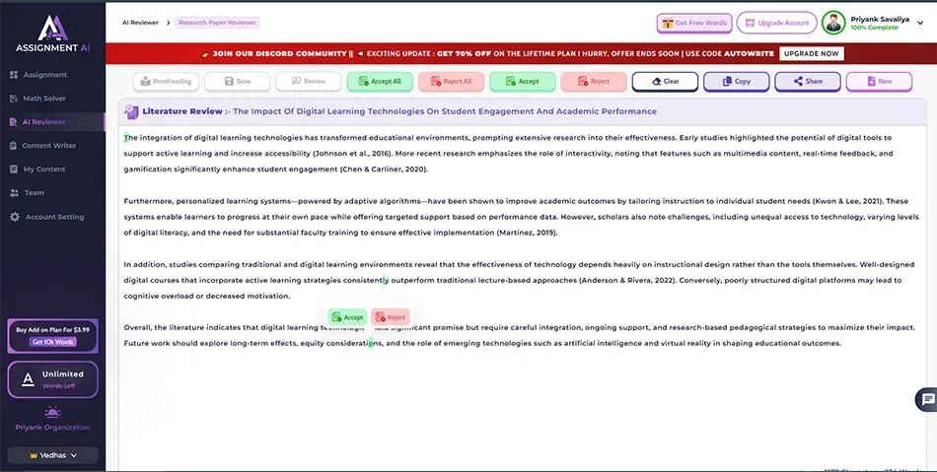Click the Save toolbar button
The height and width of the screenshot is (472, 937).
[238, 81]
